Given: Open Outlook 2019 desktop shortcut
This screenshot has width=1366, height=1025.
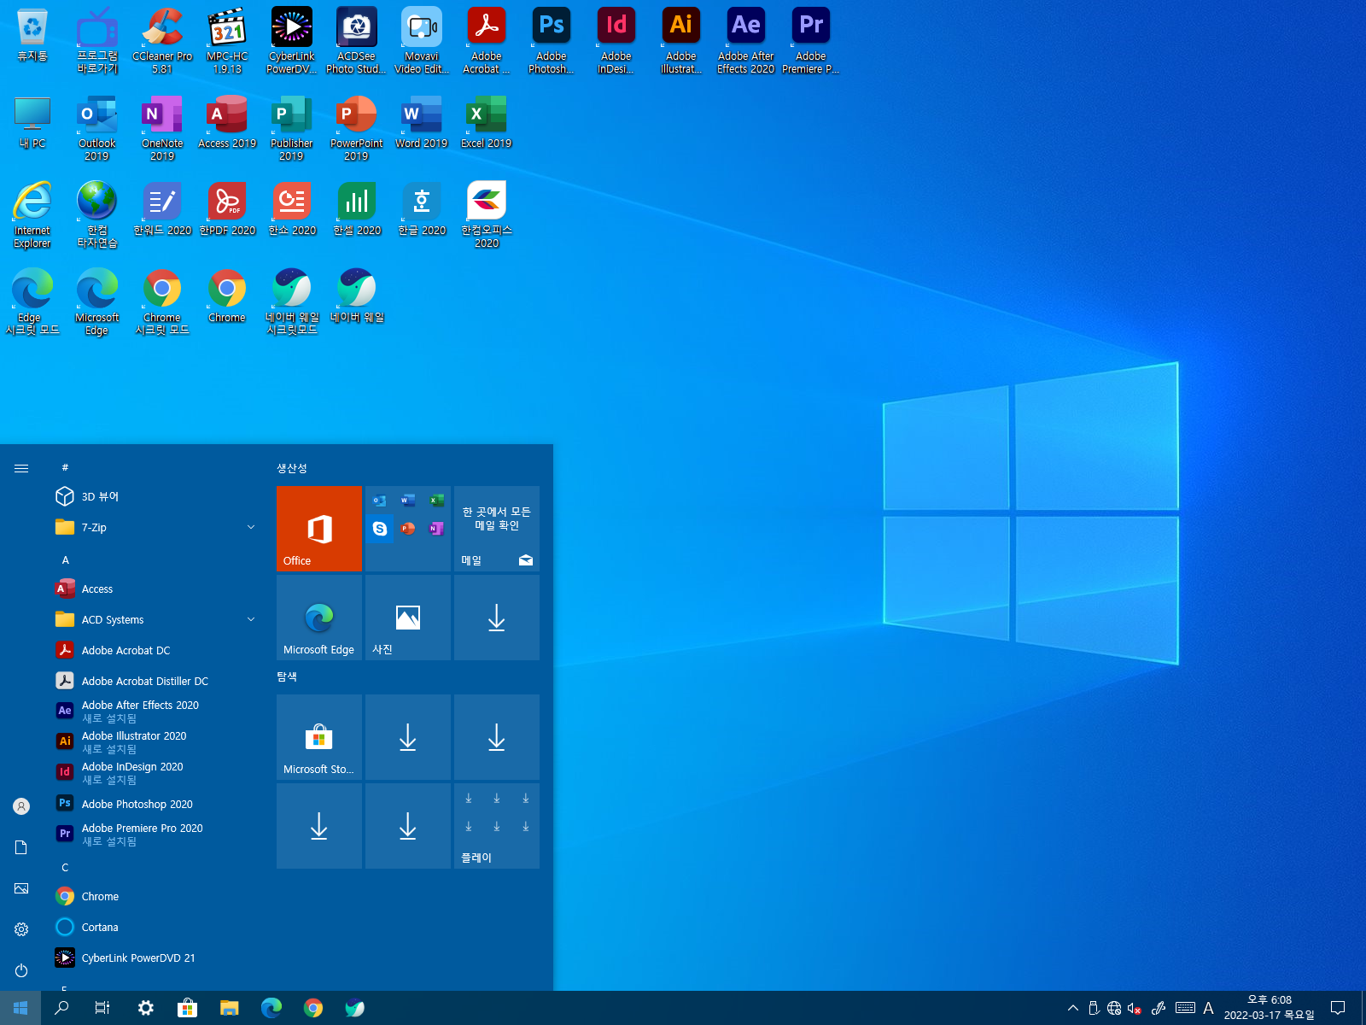Looking at the screenshot, I should coord(97,128).
